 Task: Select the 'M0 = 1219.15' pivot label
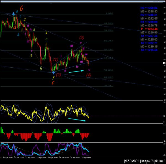click(149, 46)
